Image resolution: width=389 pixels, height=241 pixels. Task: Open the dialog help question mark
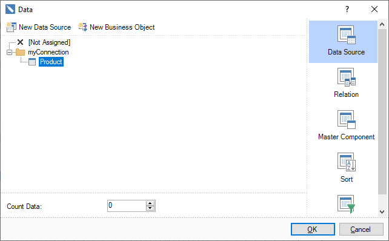pyautogui.click(x=347, y=10)
